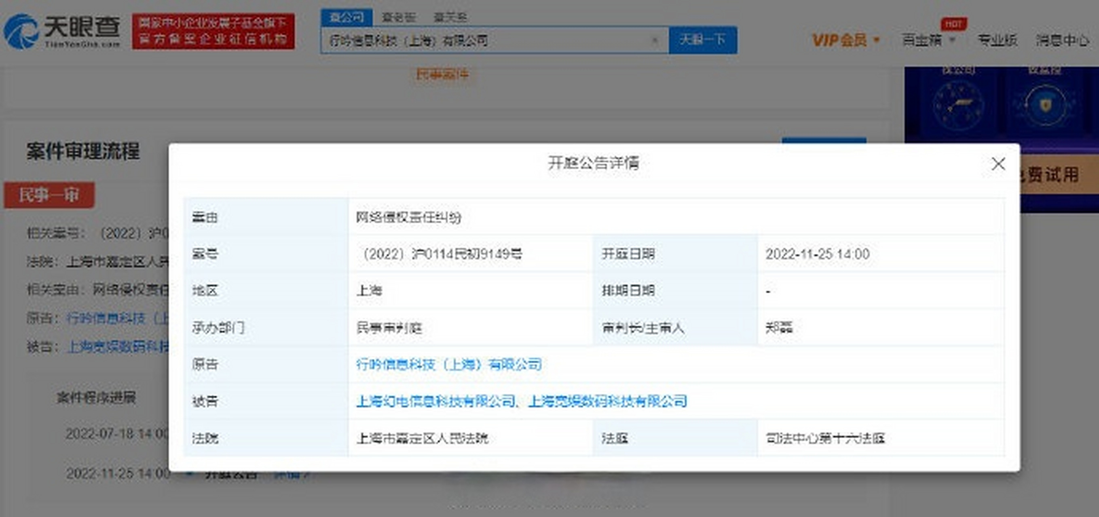Viewport: 1099px width, 517px height.
Task: Click the 民事一审 red tag
Action: [x=49, y=195]
